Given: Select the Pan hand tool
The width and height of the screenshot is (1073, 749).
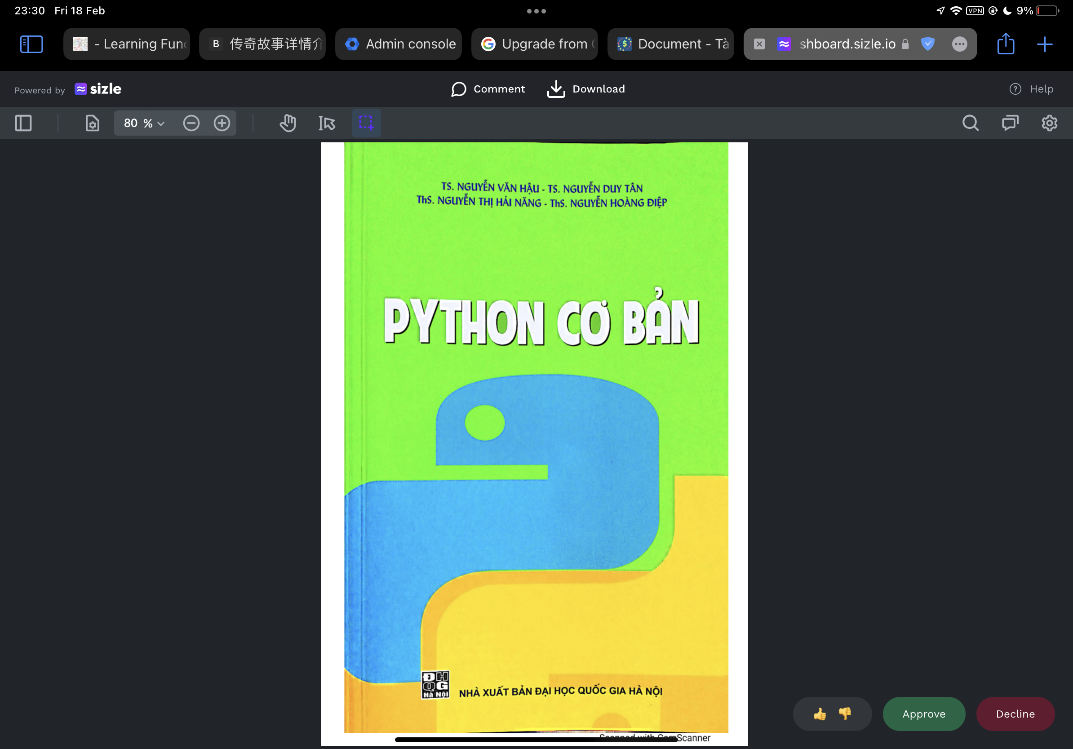Looking at the screenshot, I should [x=288, y=123].
